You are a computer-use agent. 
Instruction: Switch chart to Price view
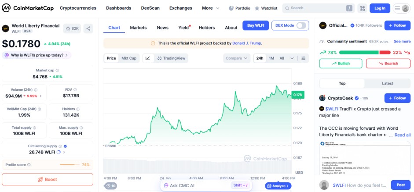(111, 58)
